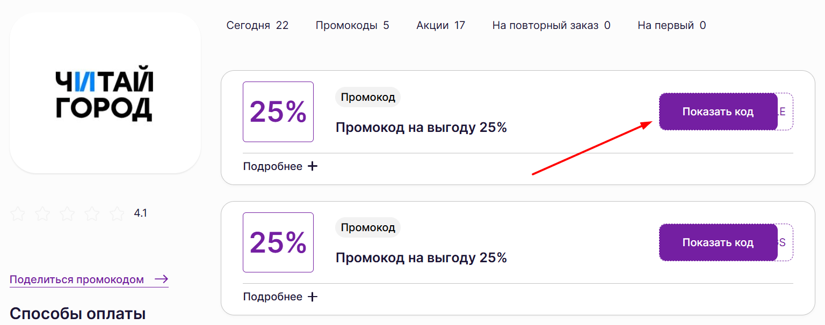Select the Сегодня filter tab
Screen dimensions: 825x325
[258, 25]
